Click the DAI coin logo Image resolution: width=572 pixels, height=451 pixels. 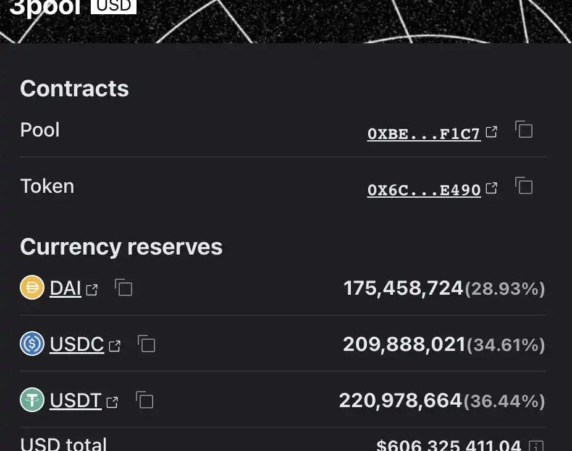point(32,288)
